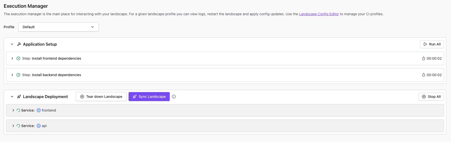Click the timer icon on backend dependencies step
The image size is (451, 142).
(423, 75)
